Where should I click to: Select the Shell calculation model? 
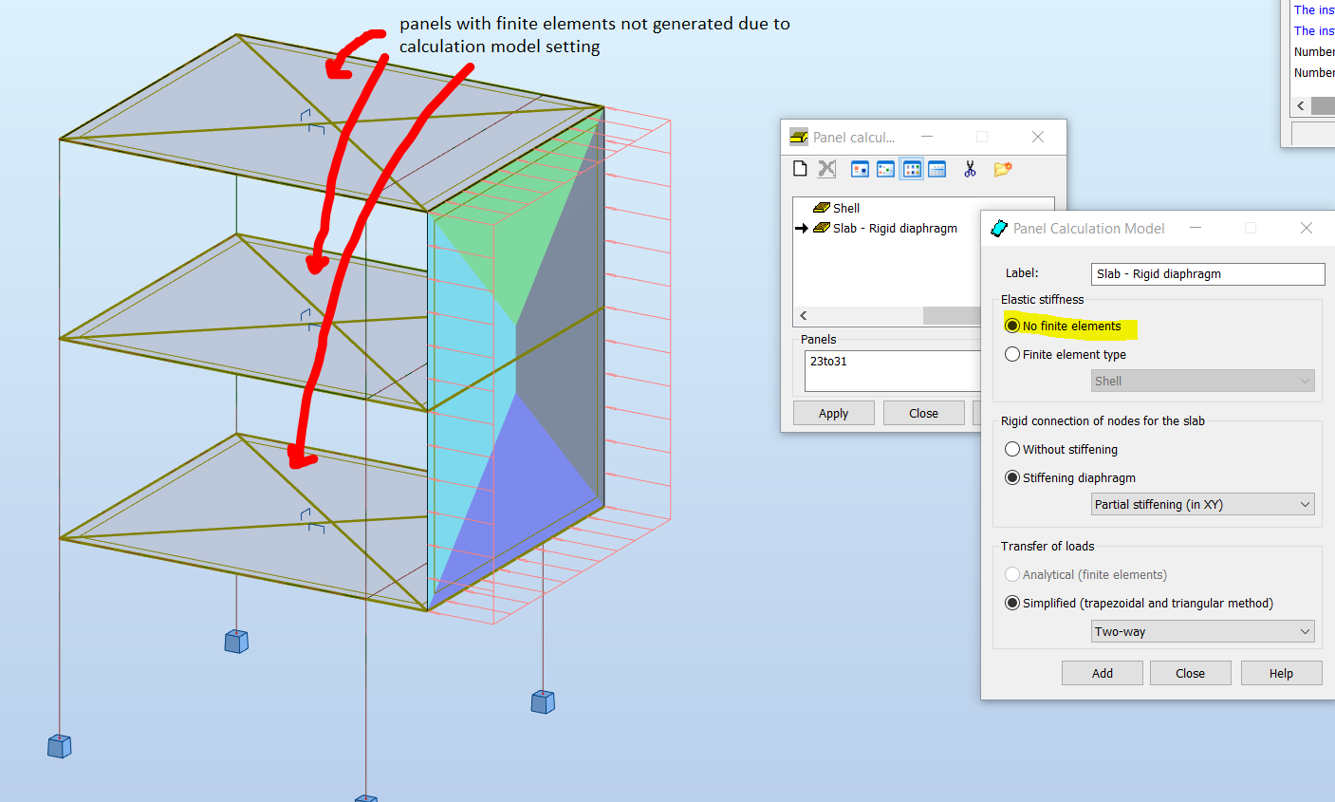tap(844, 207)
